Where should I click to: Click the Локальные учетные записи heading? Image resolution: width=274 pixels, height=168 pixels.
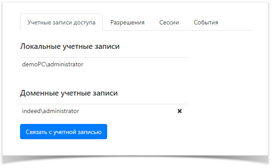[x=70, y=46]
